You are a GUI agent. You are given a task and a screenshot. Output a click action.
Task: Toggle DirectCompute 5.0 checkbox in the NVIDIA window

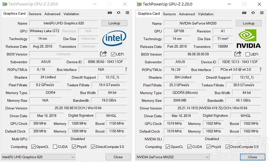[227, 147]
